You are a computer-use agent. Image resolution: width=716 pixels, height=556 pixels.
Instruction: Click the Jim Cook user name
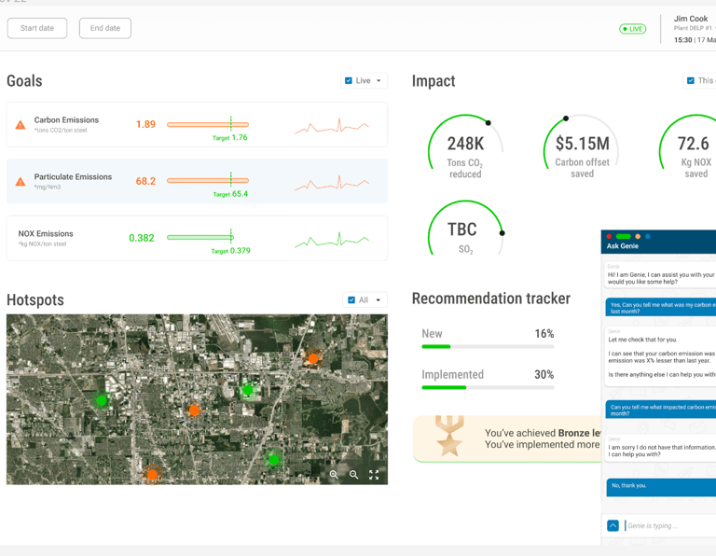pyautogui.click(x=691, y=19)
